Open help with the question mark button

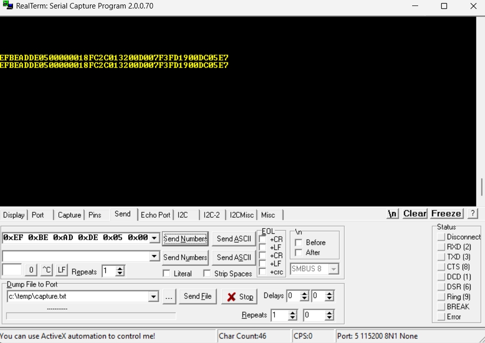(473, 214)
